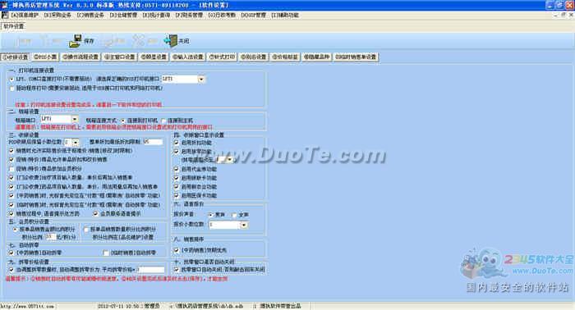Select 女声 voice radio button
The height and width of the screenshot is (310, 575).
point(234,215)
